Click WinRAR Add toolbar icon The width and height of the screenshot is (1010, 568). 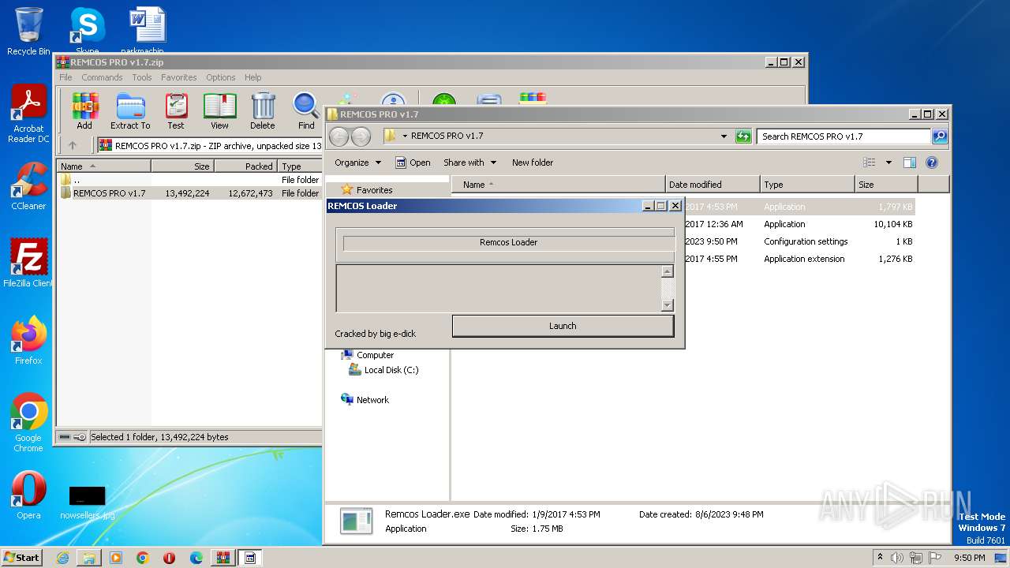tap(84, 110)
